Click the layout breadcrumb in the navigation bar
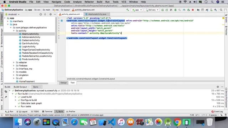The height and width of the screenshot is (128, 228). tap(65, 10)
